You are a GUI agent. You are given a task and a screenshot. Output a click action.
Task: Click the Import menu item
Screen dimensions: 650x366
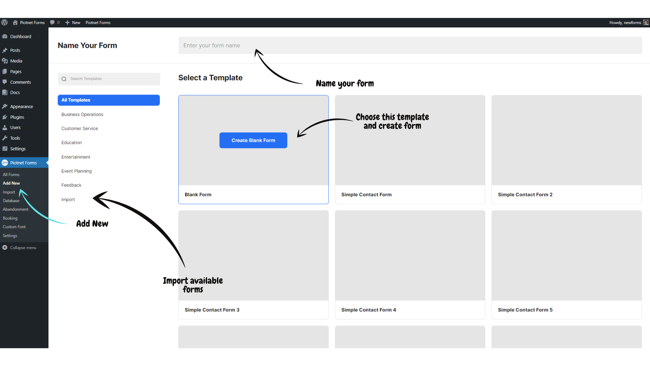pos(8,192)
